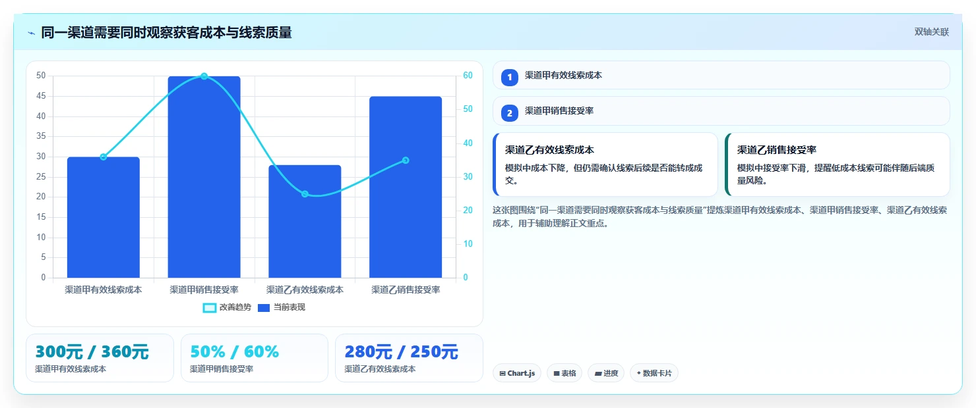Click the lightning icon beside the title
The image size is (976, 408).
31,33
